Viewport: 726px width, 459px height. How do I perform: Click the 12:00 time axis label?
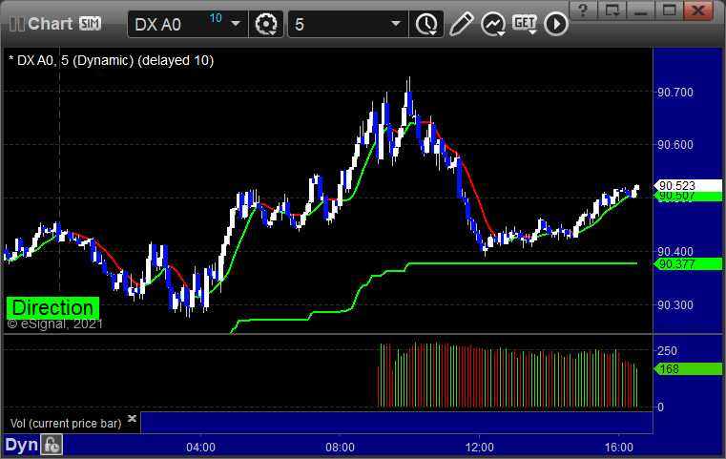pyautogui.click(x=479, y=448)
